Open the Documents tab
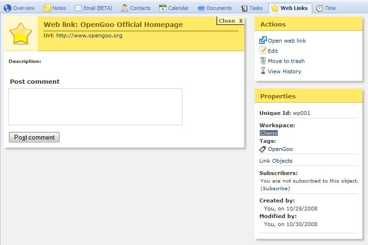Screen dimensions: 368x245 point(215,8)
